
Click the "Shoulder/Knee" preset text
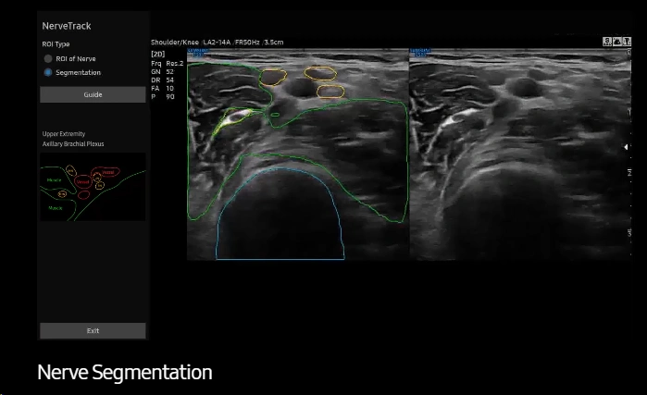[x=175, y=42]
